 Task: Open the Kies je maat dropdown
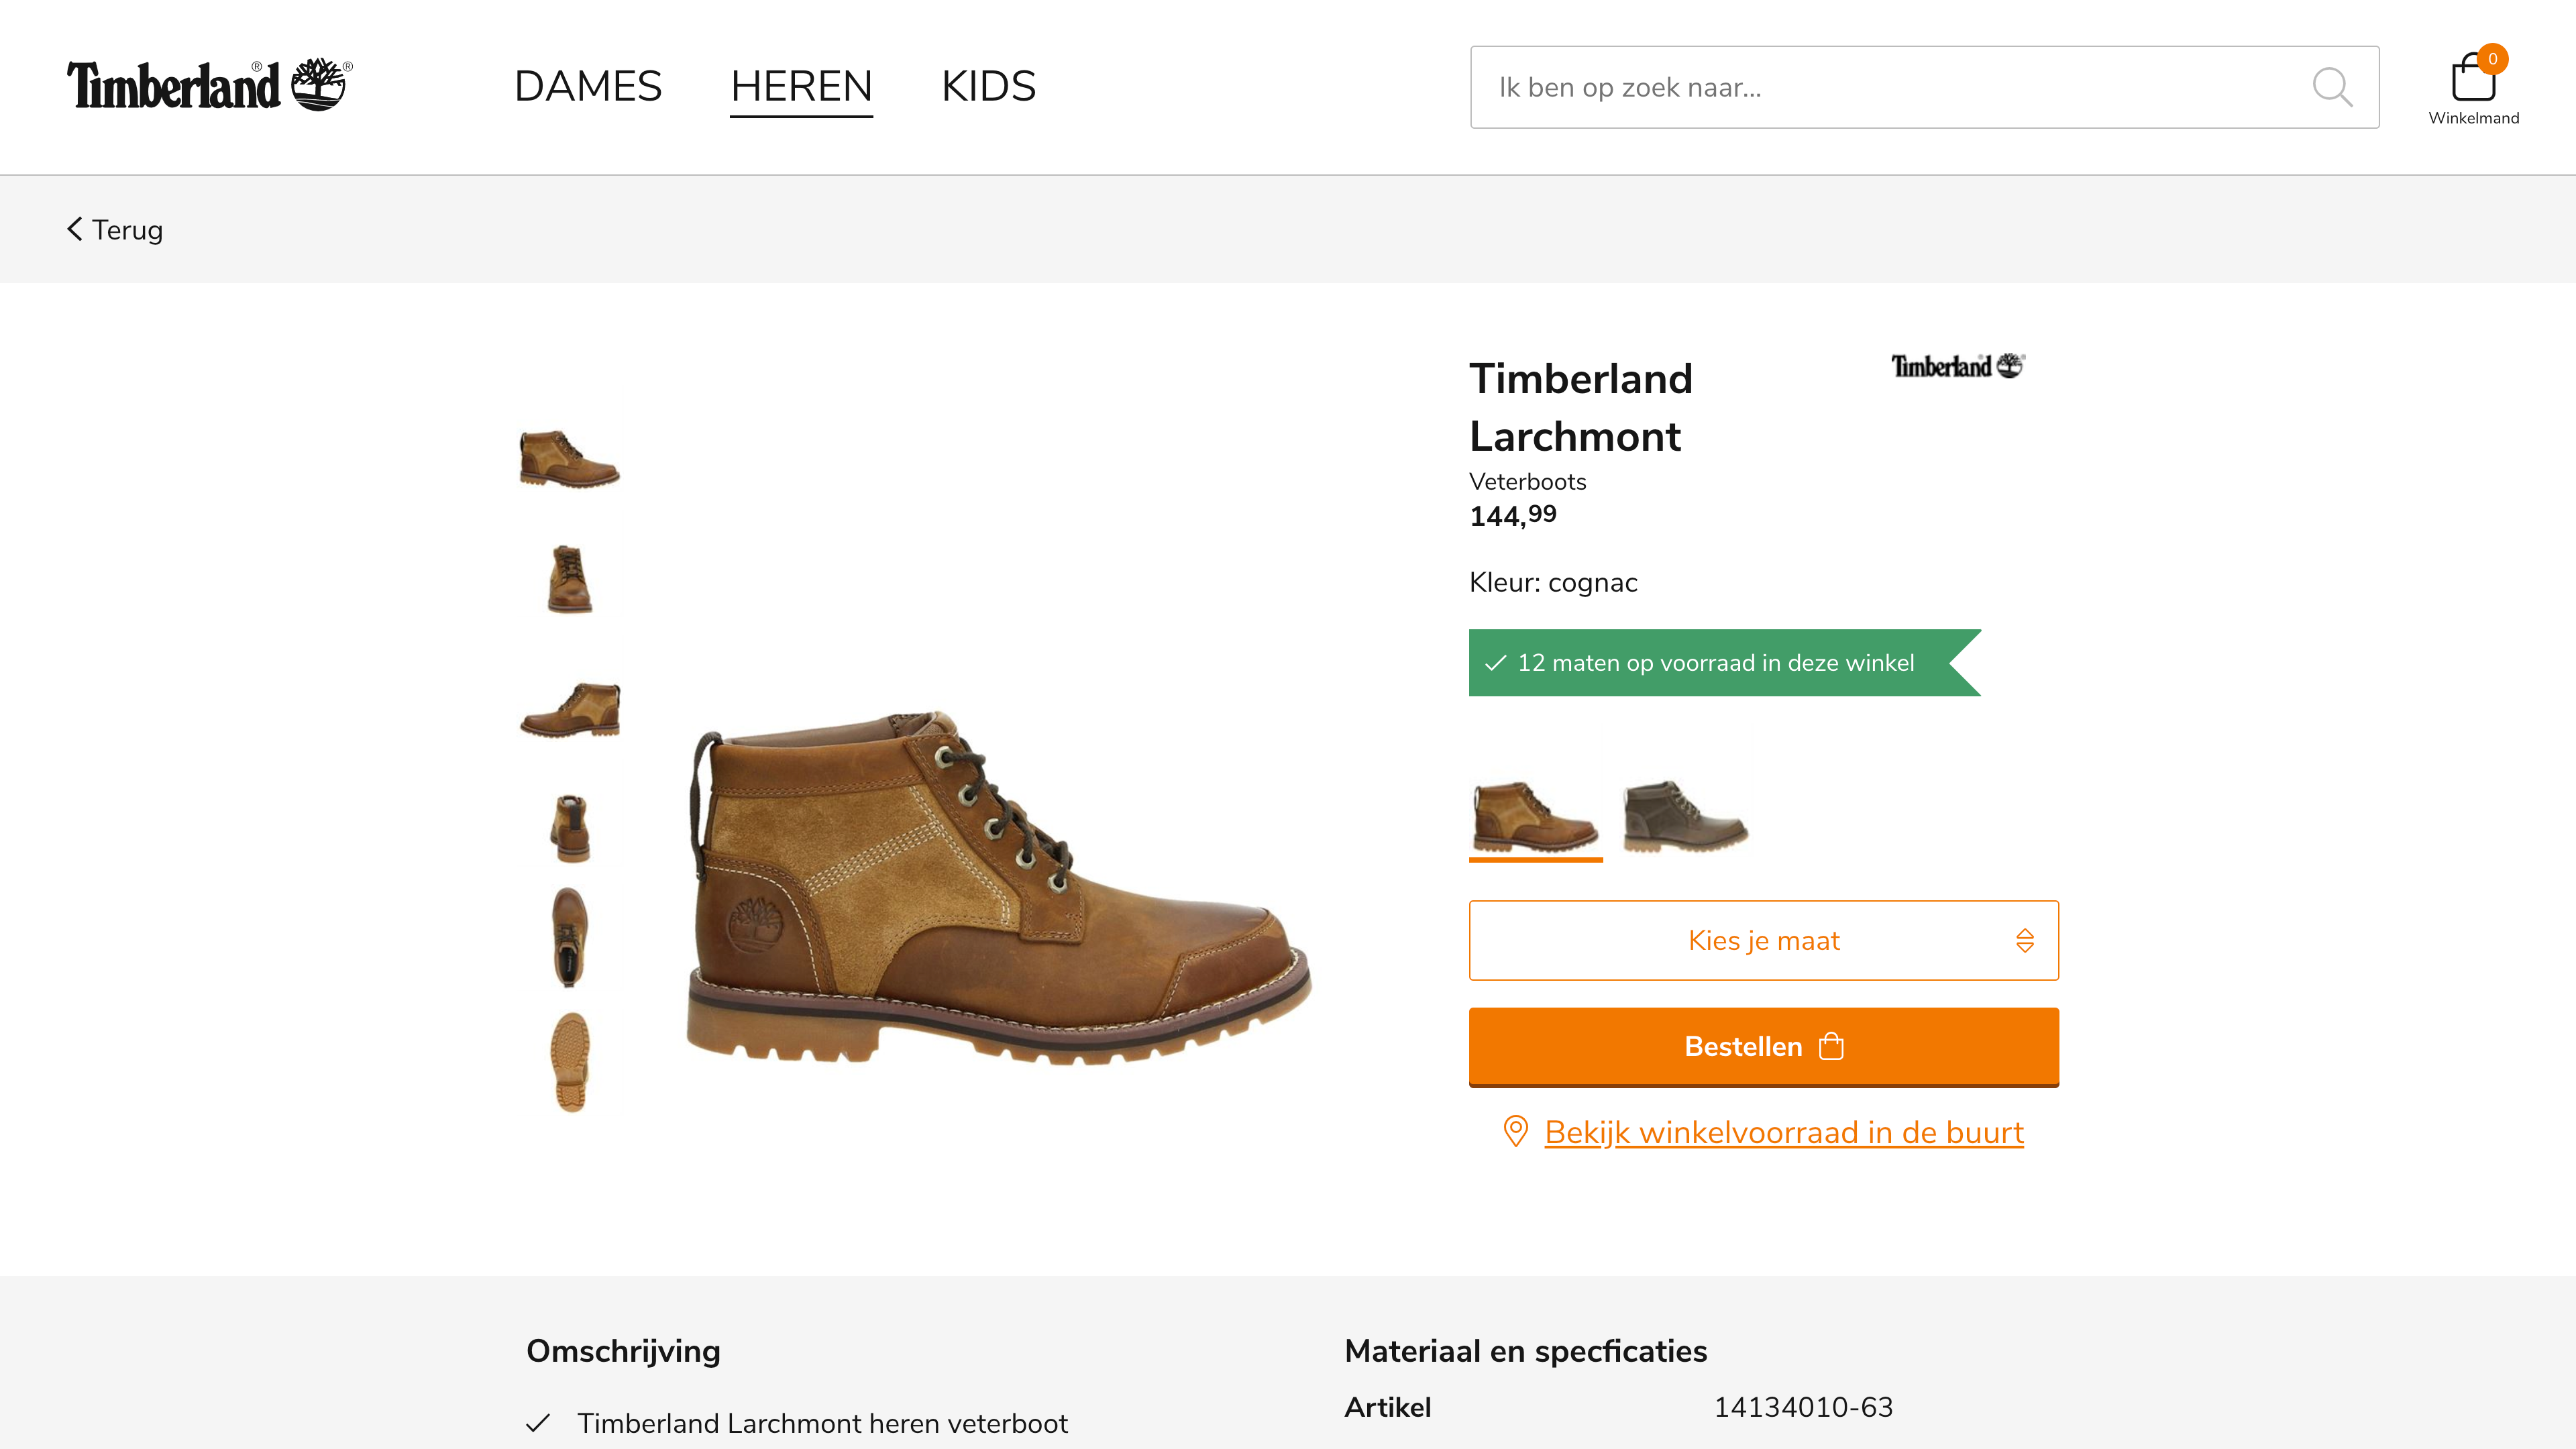click(x=1763, y=940)
